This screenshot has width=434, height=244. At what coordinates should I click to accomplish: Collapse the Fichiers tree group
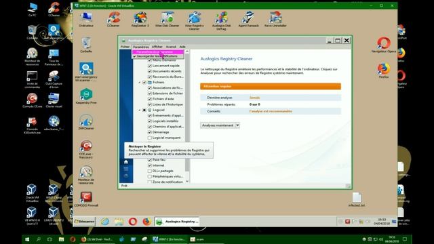(140, 82)
